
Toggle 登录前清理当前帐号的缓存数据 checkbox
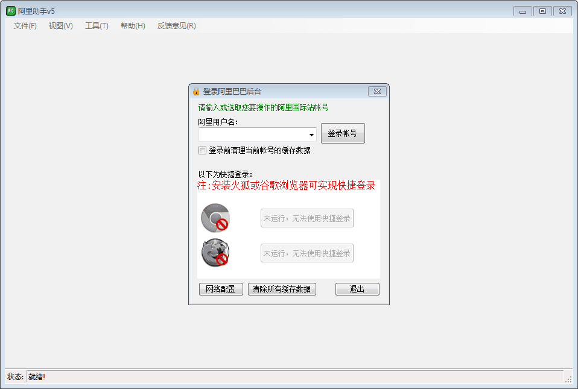click(x=202, y=150)
